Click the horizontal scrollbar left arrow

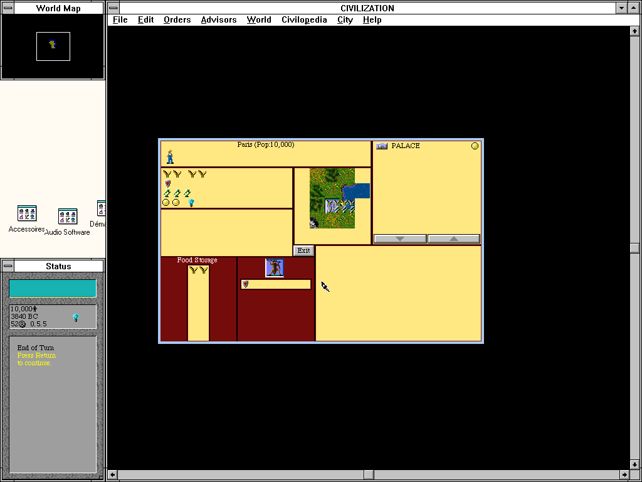click(x=113, y=475)
